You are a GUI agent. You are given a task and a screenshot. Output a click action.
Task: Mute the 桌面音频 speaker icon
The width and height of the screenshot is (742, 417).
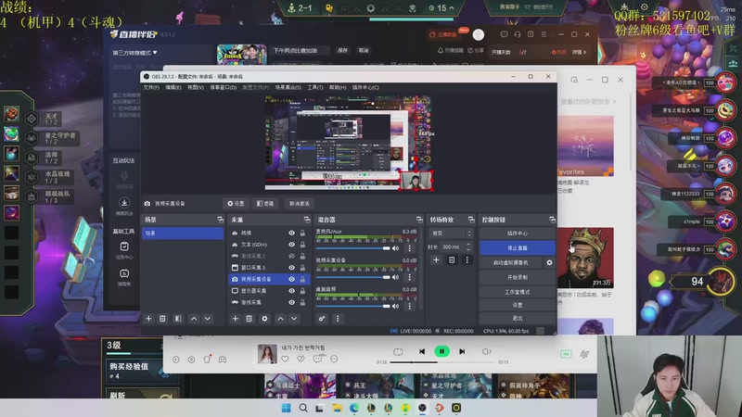[396, 306]
